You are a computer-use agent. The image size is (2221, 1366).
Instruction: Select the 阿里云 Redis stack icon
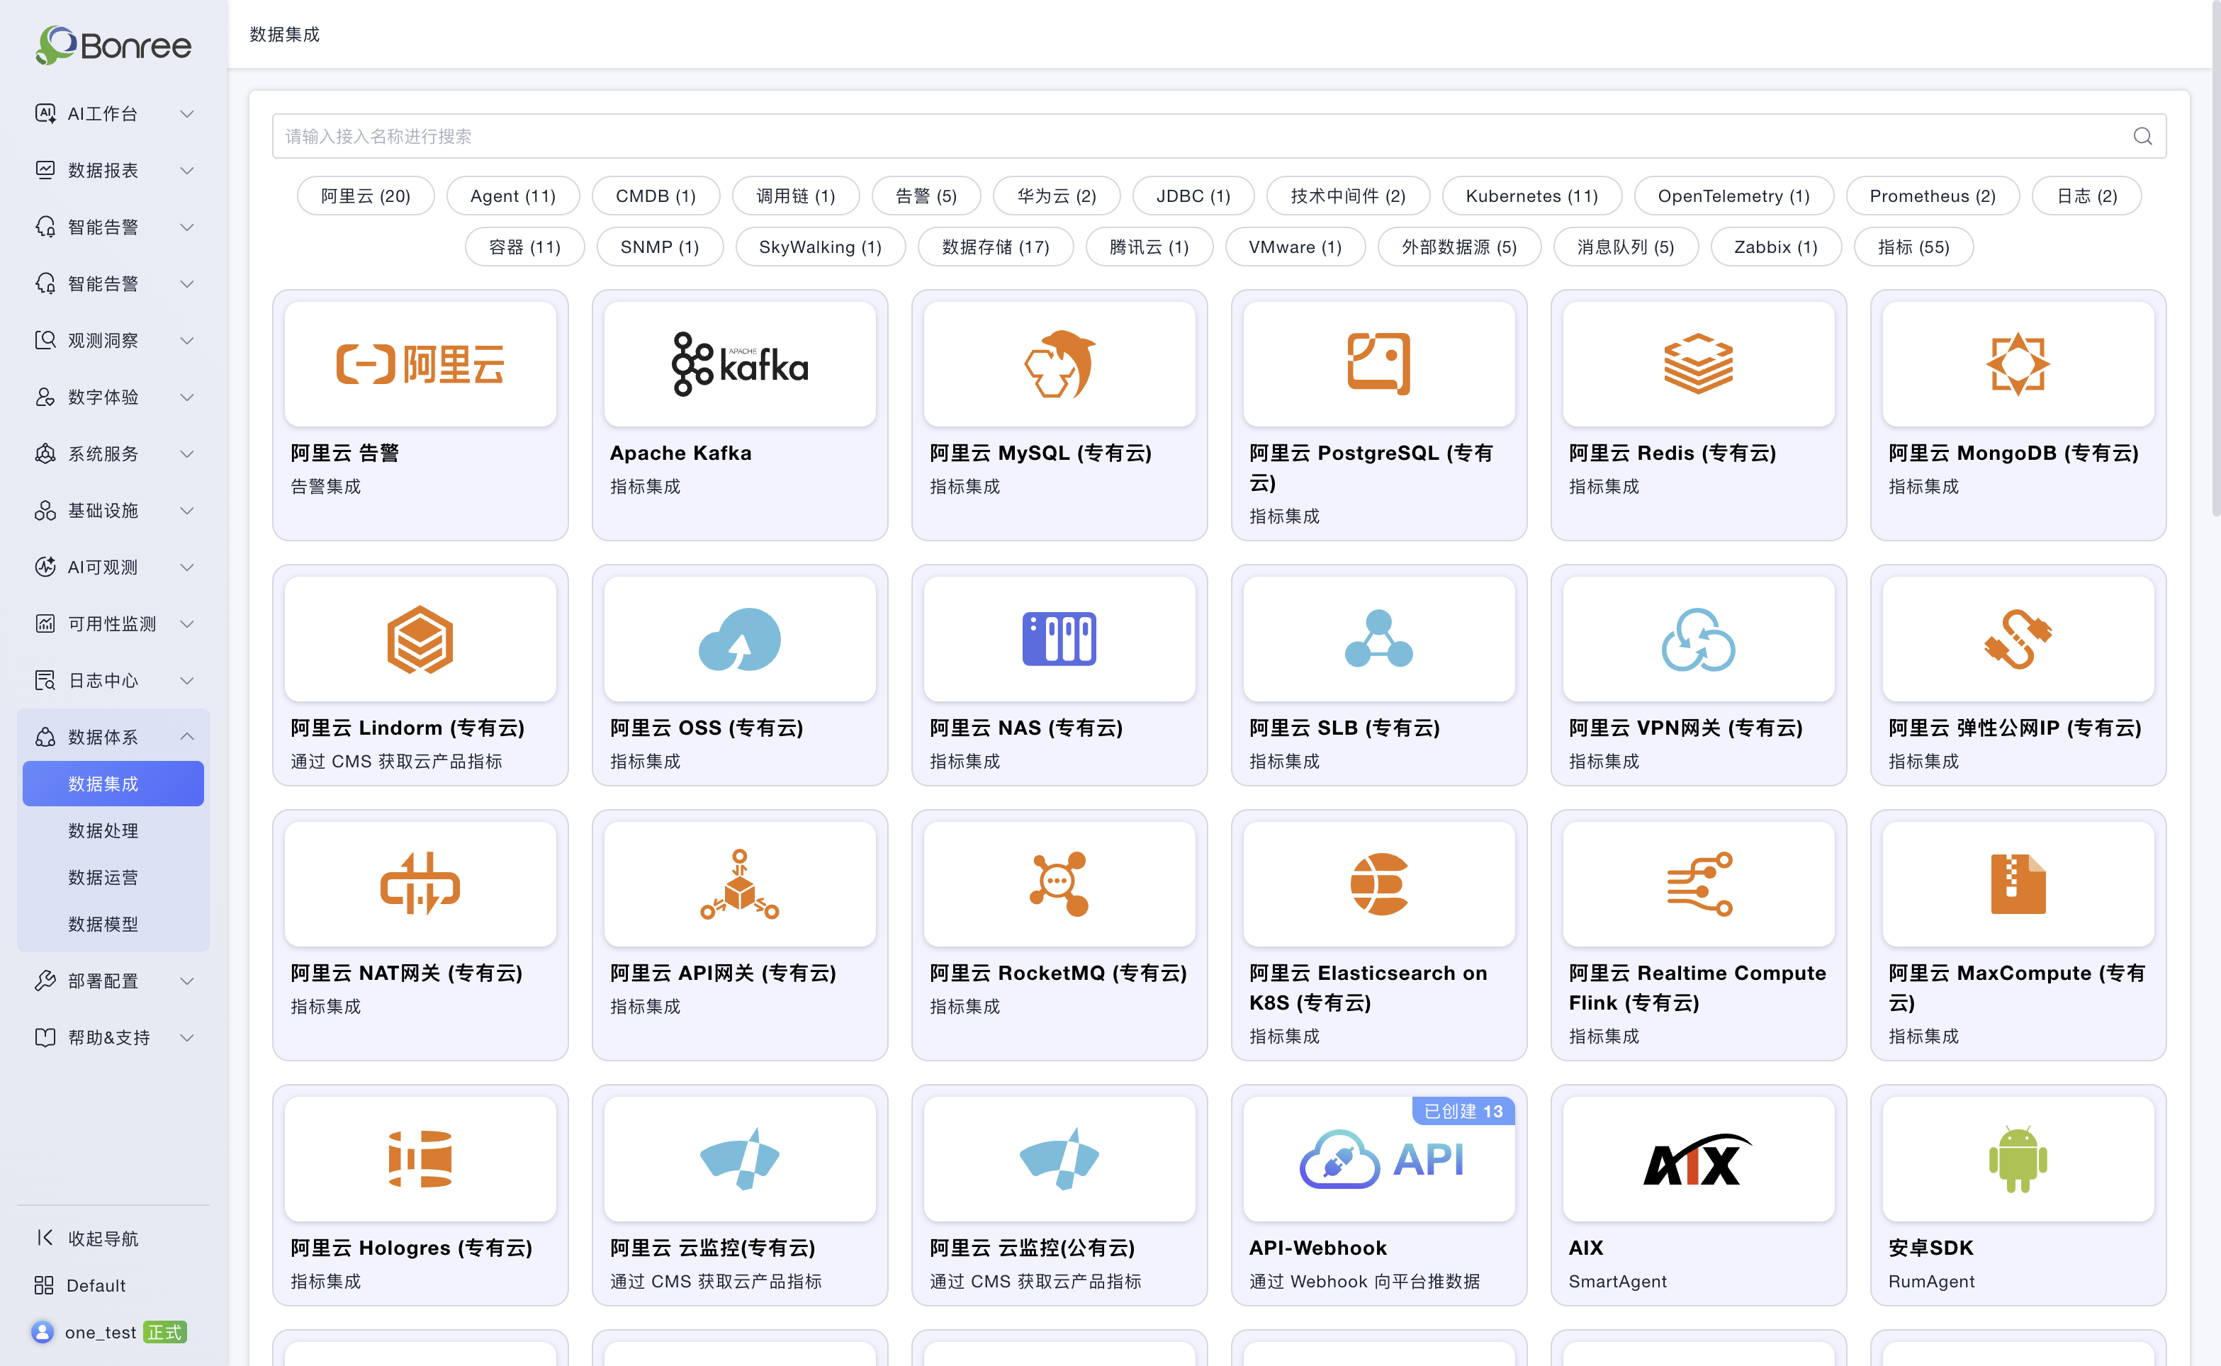tap(1699, 364)
